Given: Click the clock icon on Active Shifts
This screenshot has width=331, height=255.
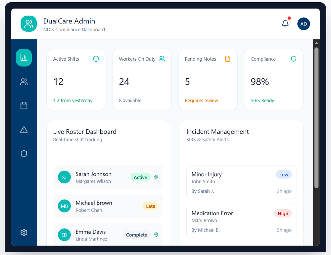Looking at the screenshot, I should tap(96, 59).
